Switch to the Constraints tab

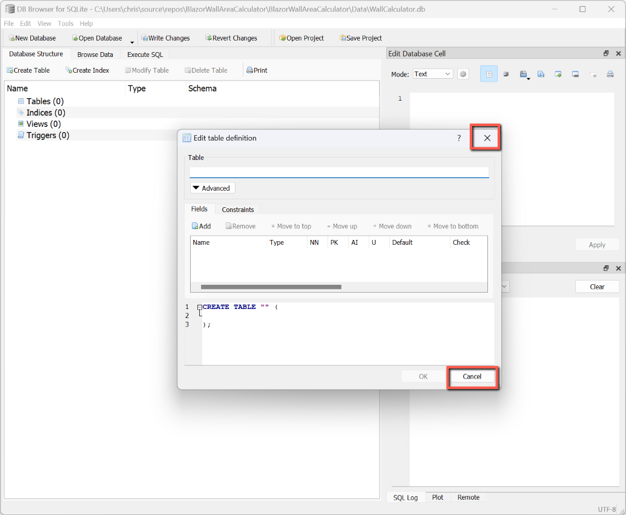[238, 210]
